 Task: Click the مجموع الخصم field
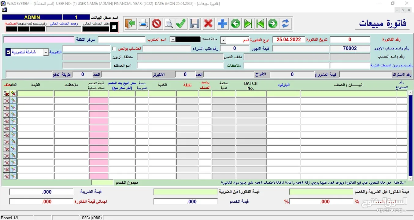(x=102, y=183)
